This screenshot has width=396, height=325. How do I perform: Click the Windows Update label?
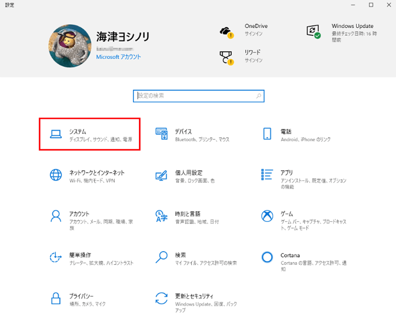[x=352, y=26]
